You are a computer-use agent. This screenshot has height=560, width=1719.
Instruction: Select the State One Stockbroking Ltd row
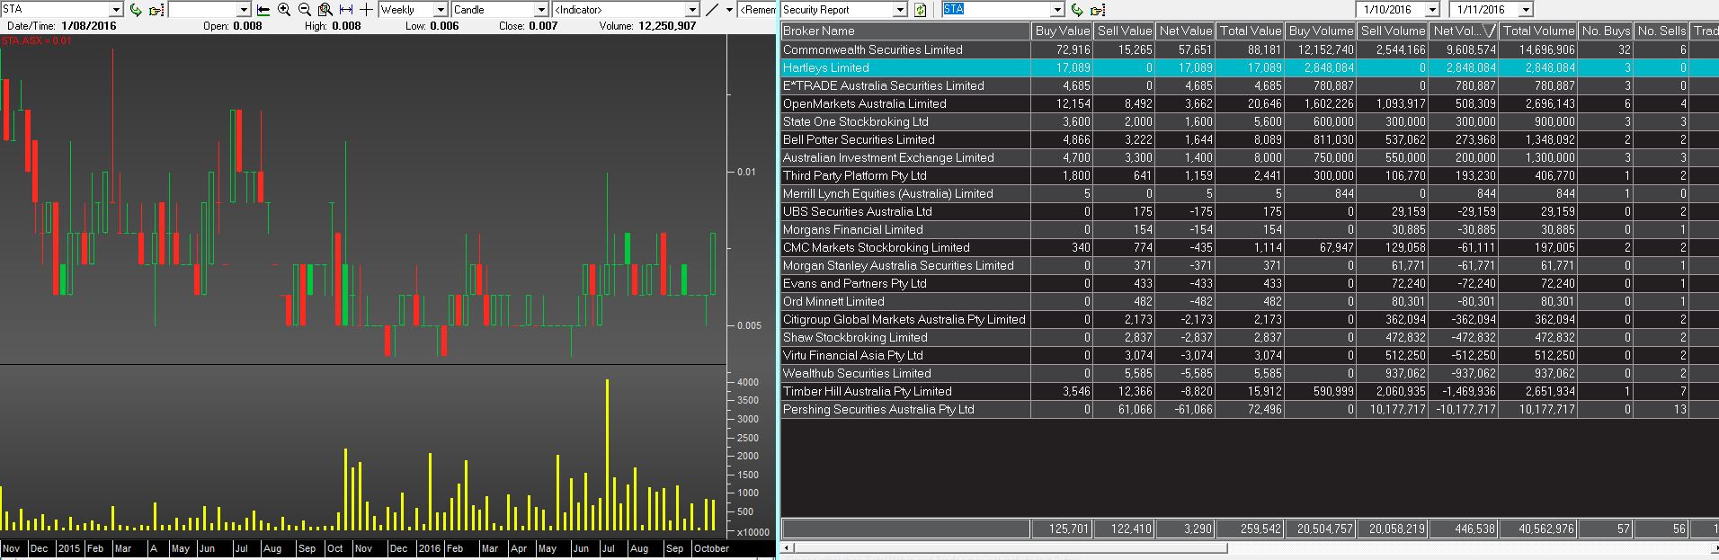1250,122
